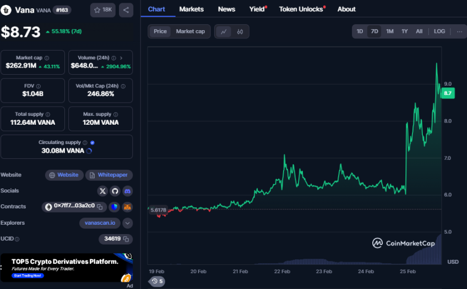
Task: Open the Whitepaper link
Action: (x=108, y=175)
